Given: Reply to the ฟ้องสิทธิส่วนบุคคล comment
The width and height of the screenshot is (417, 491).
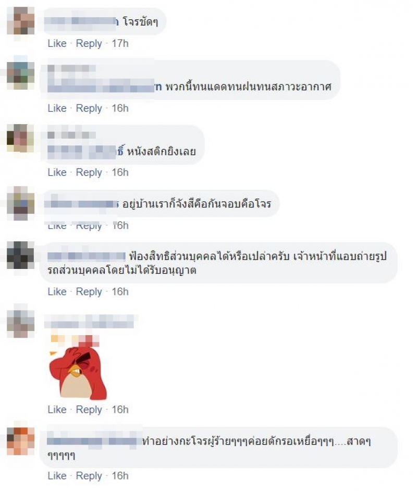Looking at the screenshot, I should (x=89, y=291).
